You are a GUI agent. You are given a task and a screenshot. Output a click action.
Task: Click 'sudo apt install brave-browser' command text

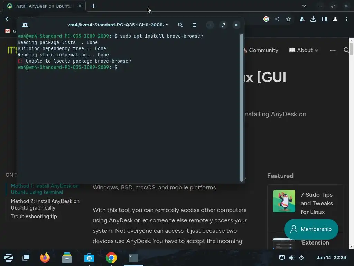point(161,36)
